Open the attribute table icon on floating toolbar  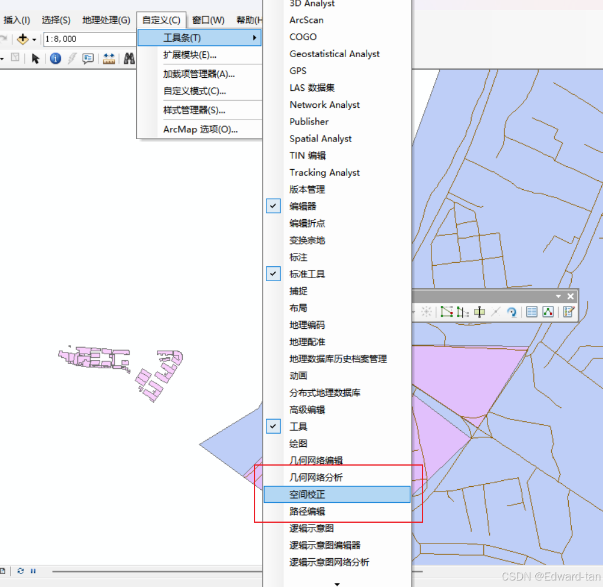point(532,312)
